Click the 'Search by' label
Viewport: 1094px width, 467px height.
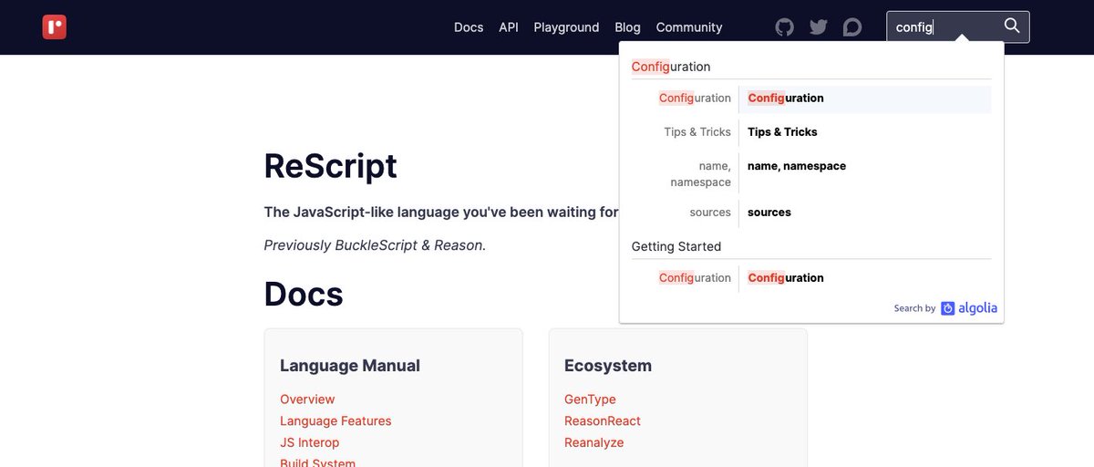[914, 308]
